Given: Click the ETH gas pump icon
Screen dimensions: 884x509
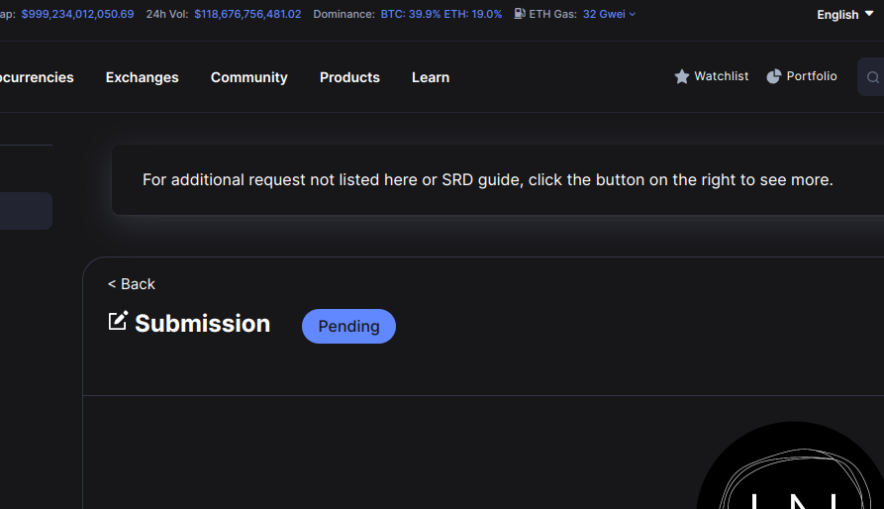Looking at the screenshot, I should tap(520, 14).
